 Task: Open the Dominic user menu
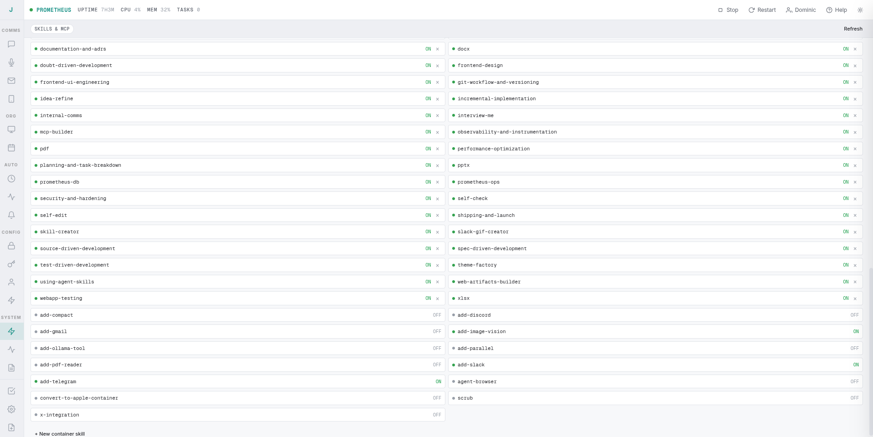tap(801, 10)
